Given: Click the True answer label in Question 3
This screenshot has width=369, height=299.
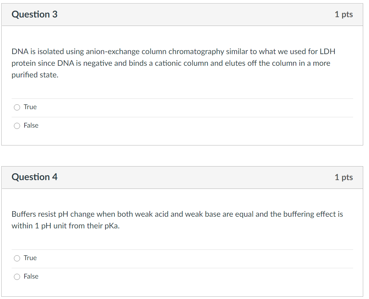Looking at the screenshot, I should click(x=30, y=107).
